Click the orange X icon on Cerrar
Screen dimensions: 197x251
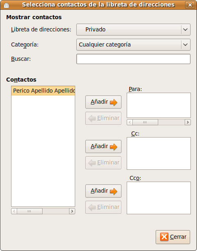[164, 237]
